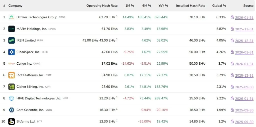Click the HIVE Digital Technologies logo icon
Image resolution: width=256 pixels, height=127 pixels.
(11, 98)
